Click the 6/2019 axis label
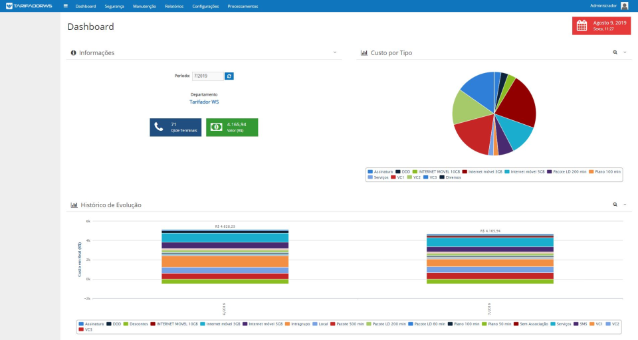638x340 pixels. click(224, 309)
